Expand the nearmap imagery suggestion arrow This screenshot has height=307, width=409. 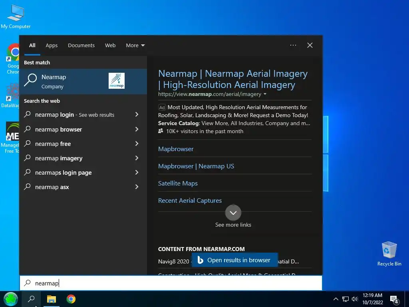point(137,158)
